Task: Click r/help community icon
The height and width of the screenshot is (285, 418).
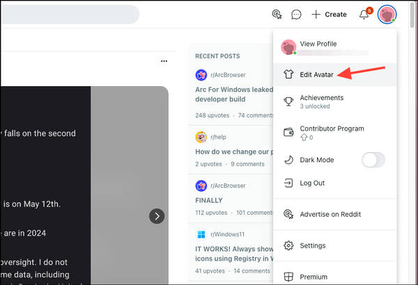Action: 201,137
